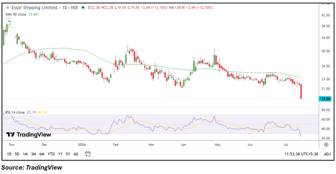The image size is (336, 174).
Task: Select the 1M time range
Action: tap(25, 154)
